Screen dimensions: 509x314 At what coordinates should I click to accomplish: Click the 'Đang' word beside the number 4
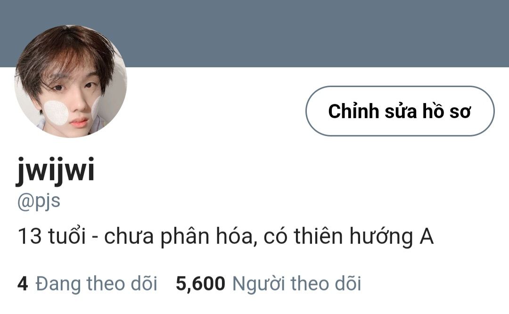coord(58,284)
